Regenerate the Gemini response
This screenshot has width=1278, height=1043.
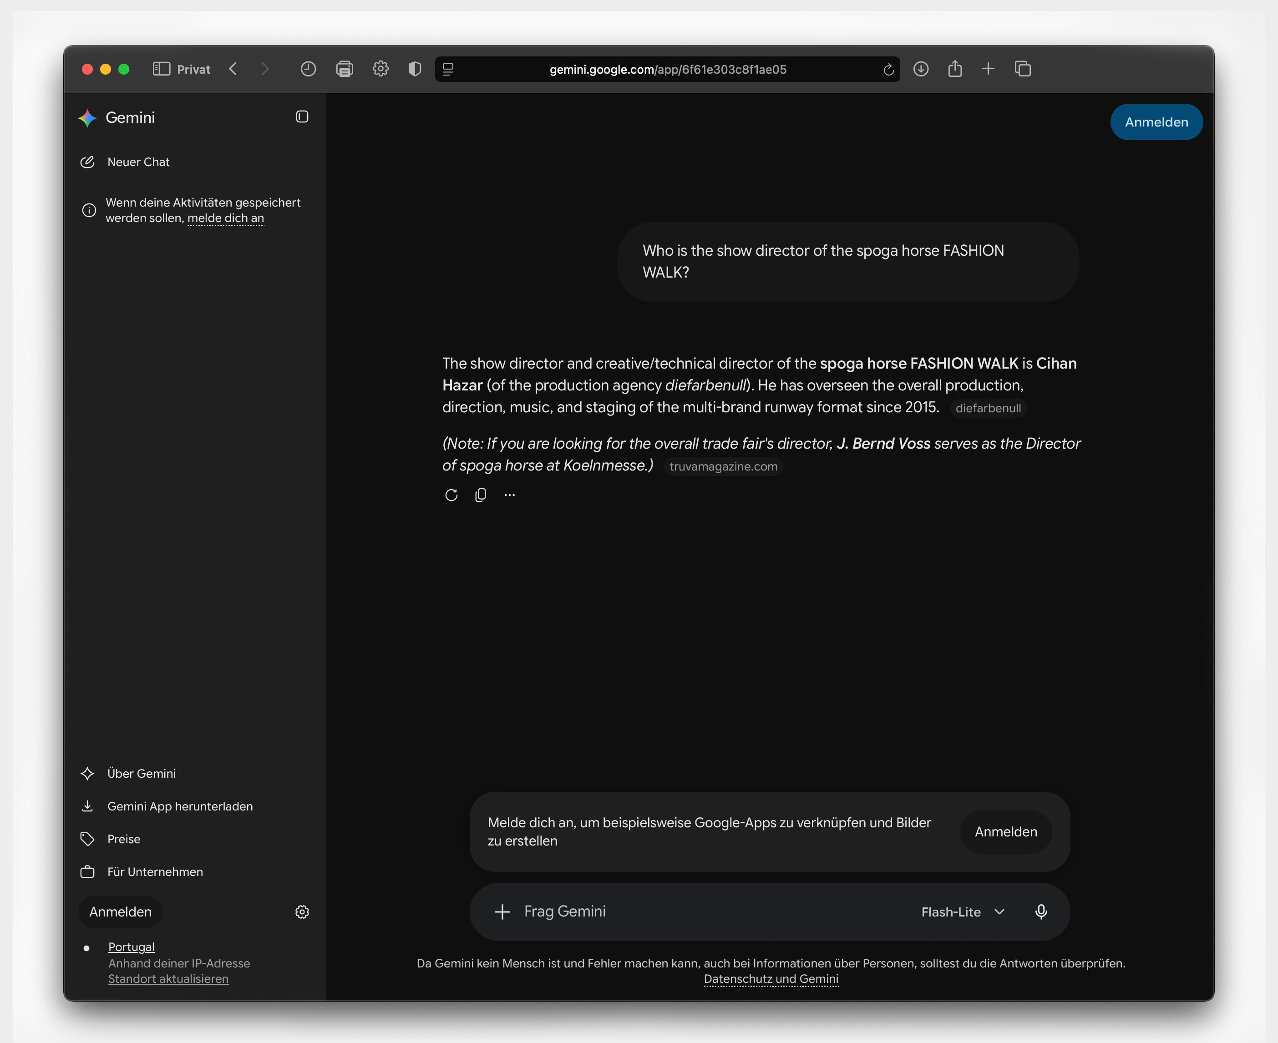tap(451, 495)
